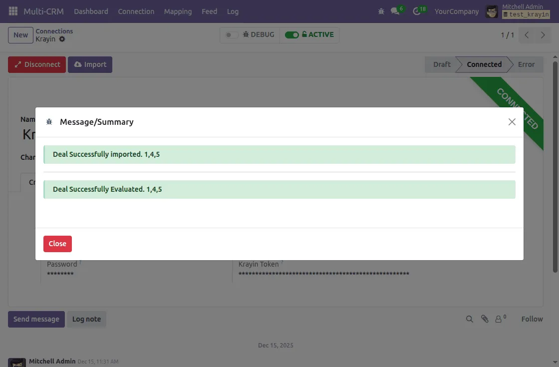Click the Dec 15, 2025 date separator

click(276, 345)
